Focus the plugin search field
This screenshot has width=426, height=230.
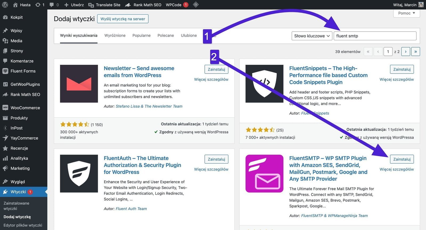click(x=375, y=36)
